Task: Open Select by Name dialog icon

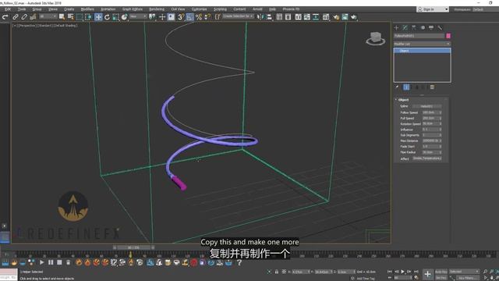Action: coord(71,17)
